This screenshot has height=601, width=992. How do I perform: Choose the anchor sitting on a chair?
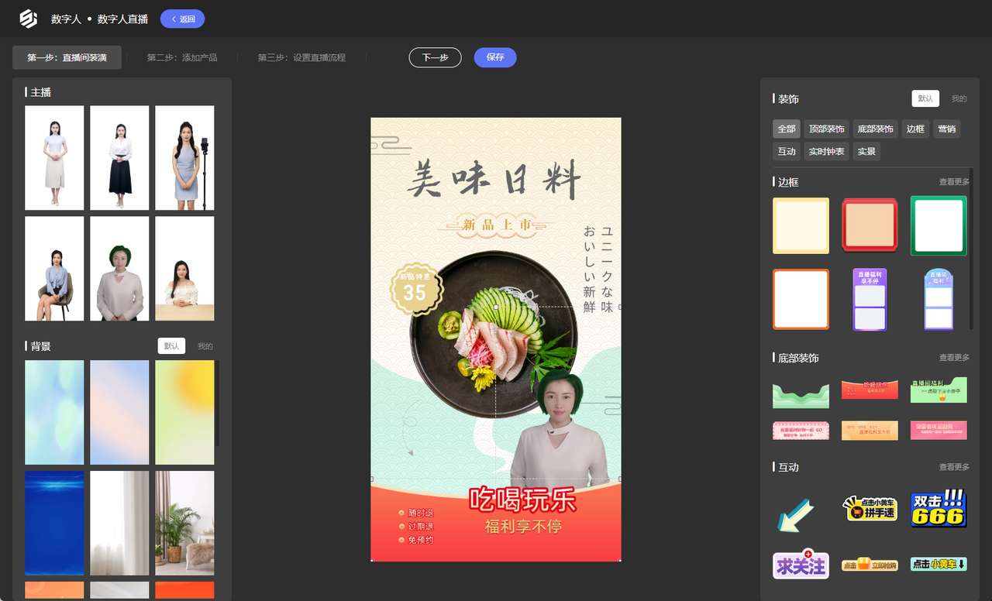[53, 268]
